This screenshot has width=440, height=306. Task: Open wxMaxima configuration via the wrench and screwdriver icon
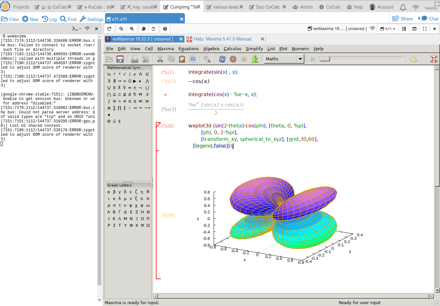pos(146,59)
